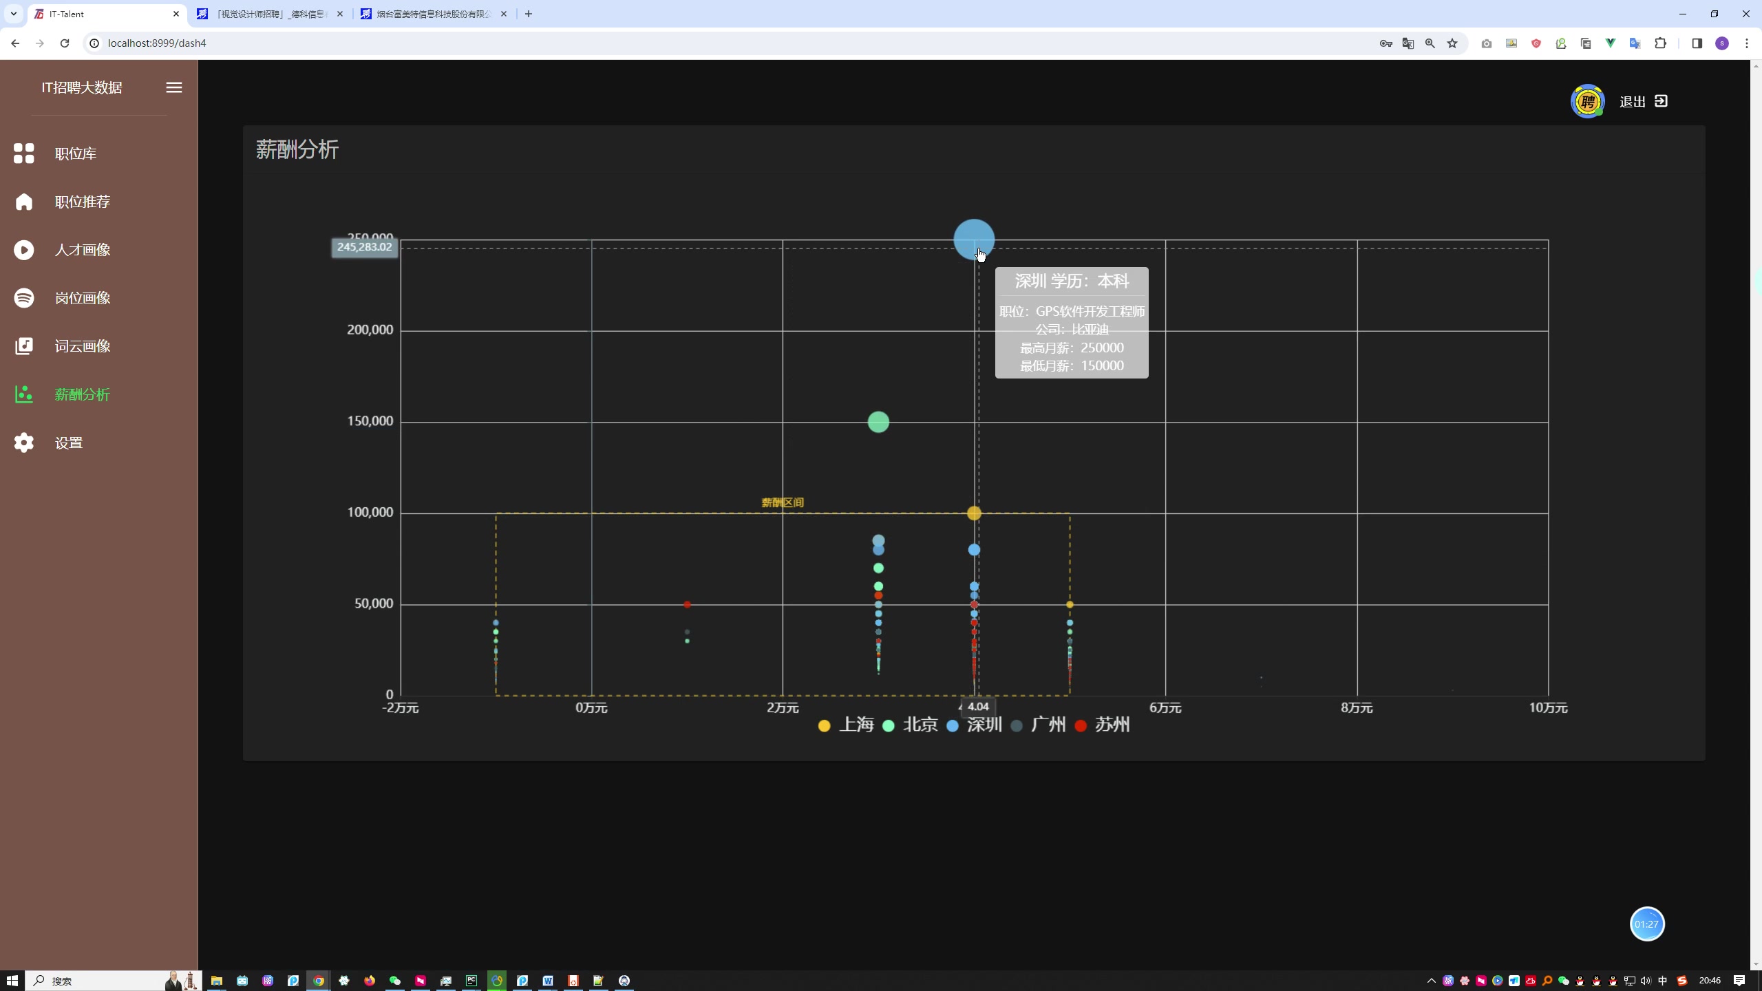Click the 薪酬分析 chart icon

(24, 394)
